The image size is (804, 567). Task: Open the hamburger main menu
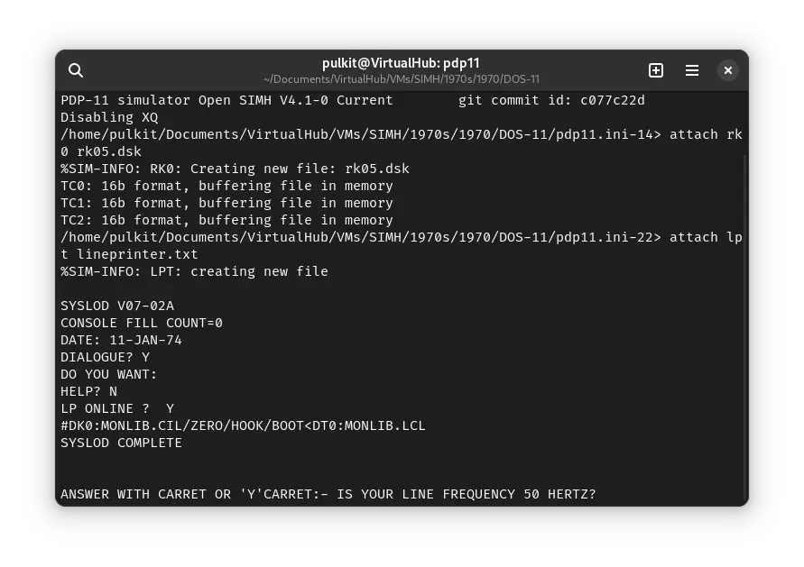tap(692, 70)
